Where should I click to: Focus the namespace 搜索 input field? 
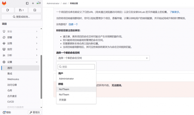pyautogui.click(x=76, y=67)
